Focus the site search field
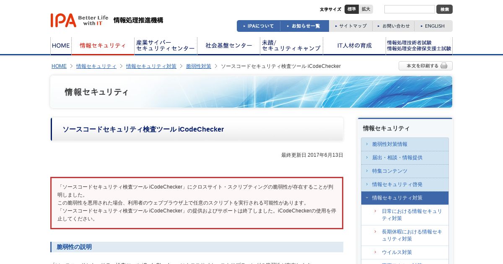Image resolution: width=503 pixels, height=264 pixels. point(410,9)
